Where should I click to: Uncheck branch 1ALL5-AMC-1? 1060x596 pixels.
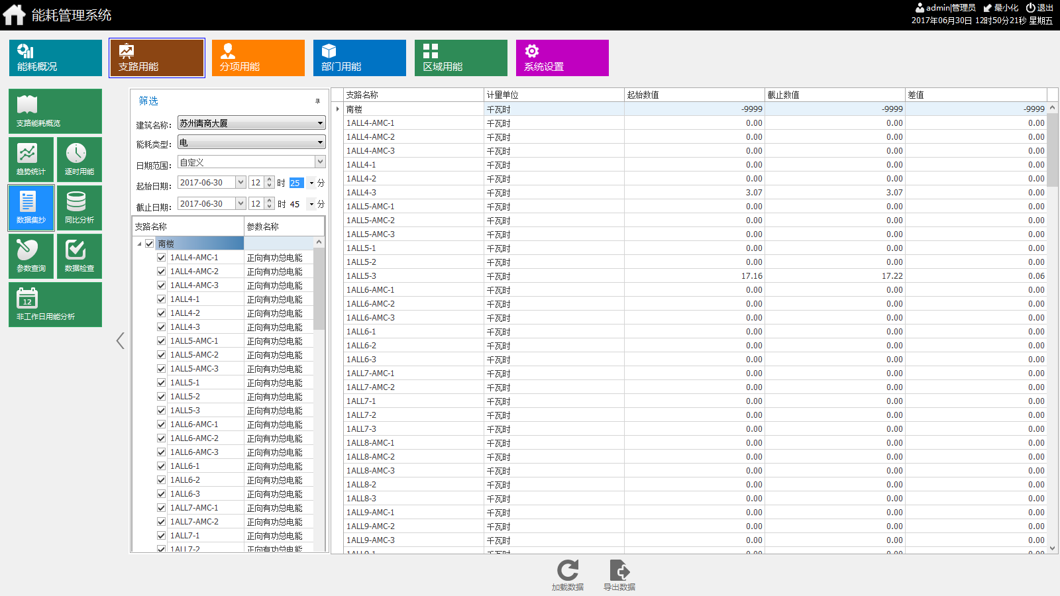(161, 341)
